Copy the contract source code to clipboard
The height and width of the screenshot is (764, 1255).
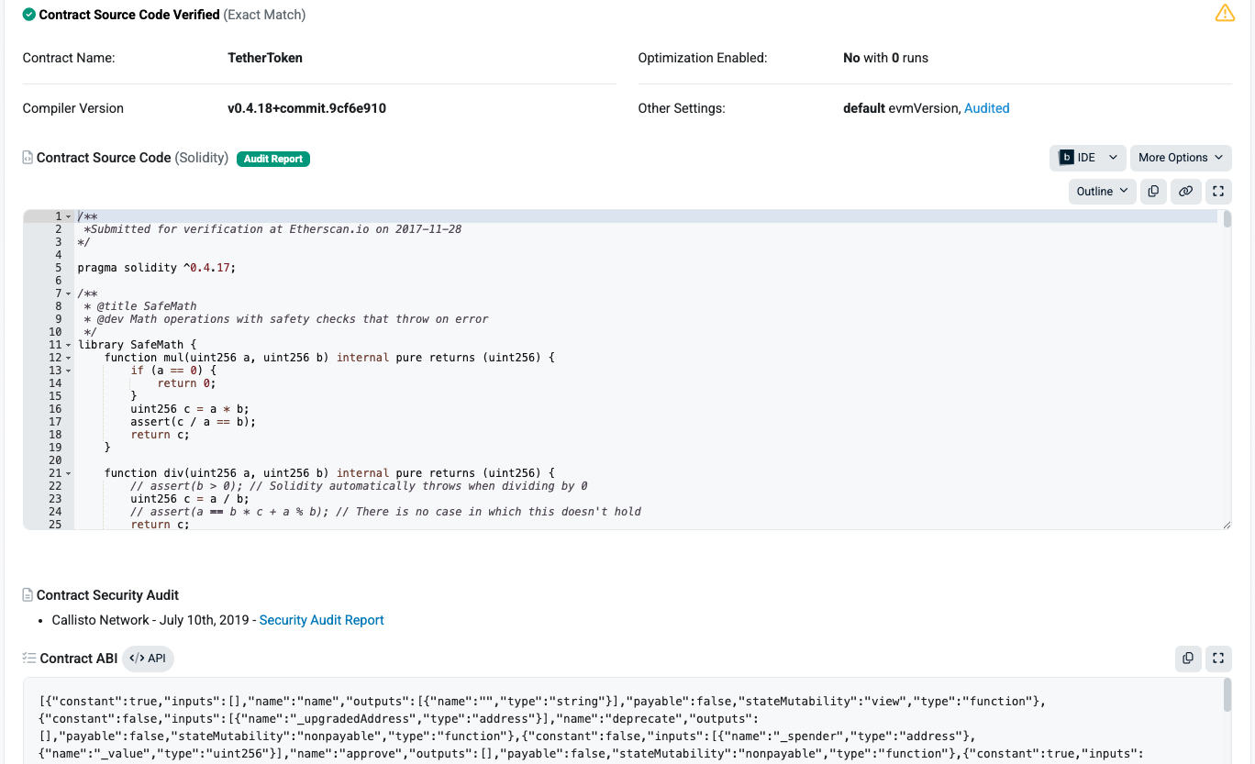(1153, 191)
